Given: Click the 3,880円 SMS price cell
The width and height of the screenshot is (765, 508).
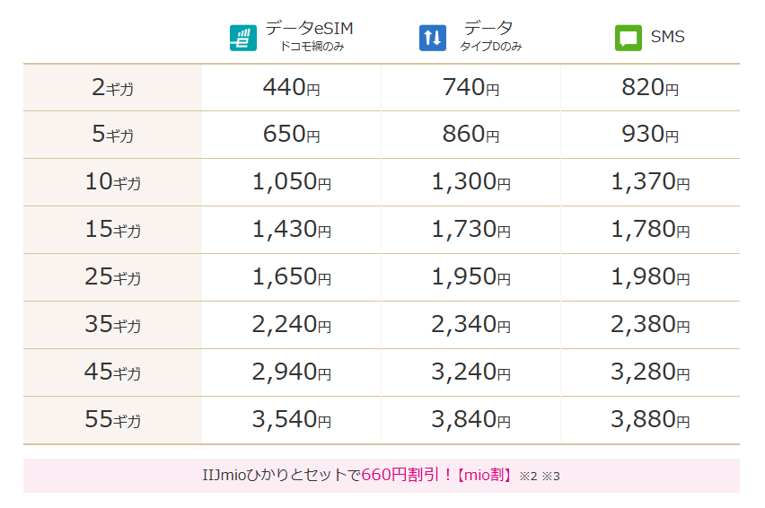Looking at the screenshot, I should point(650,420).
